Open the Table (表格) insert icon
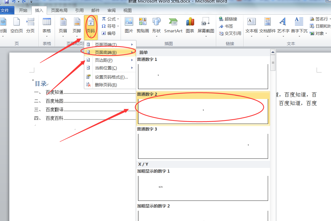 (x=47, y=22)
